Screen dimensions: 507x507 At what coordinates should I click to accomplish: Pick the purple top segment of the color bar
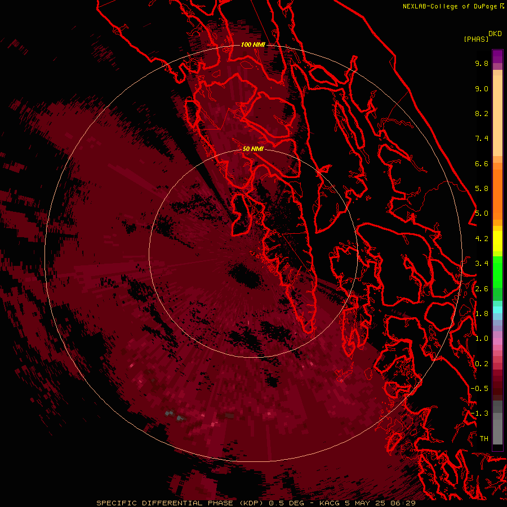[497, 56]
